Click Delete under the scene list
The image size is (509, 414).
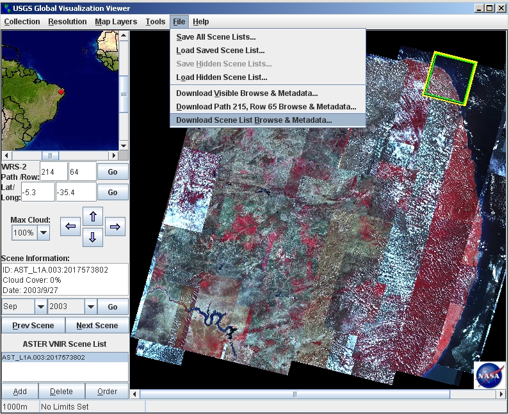point(61,392)
